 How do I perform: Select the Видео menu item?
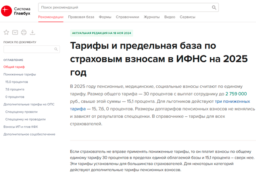click(169, 17)
